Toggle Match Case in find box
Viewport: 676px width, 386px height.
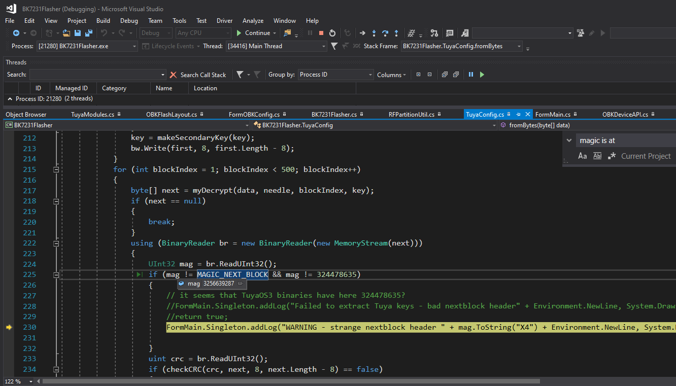(583, 156)
